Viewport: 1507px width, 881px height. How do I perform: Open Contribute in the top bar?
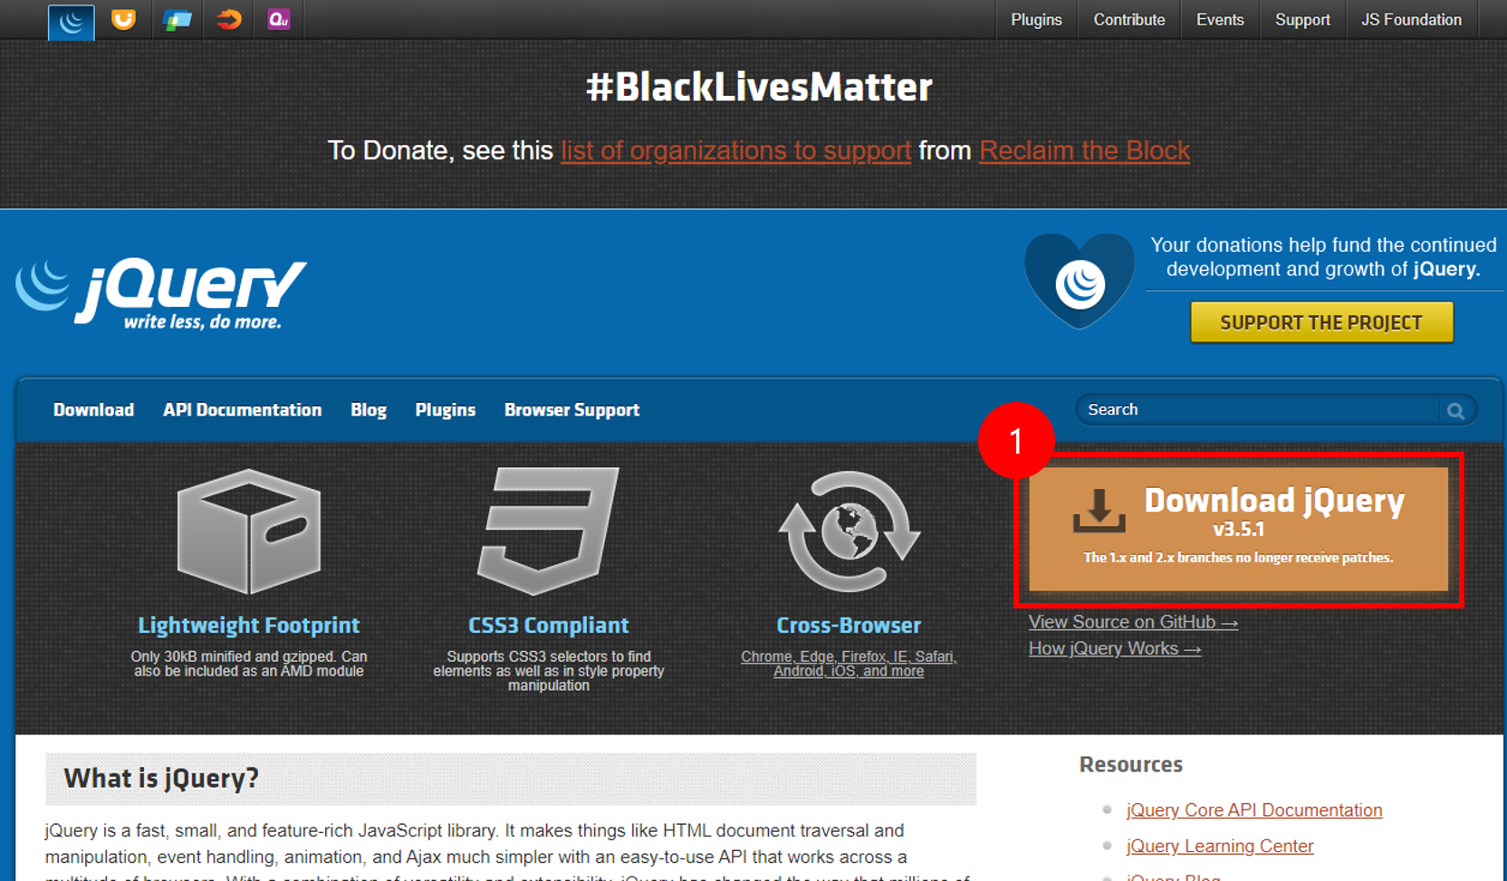1128,20
